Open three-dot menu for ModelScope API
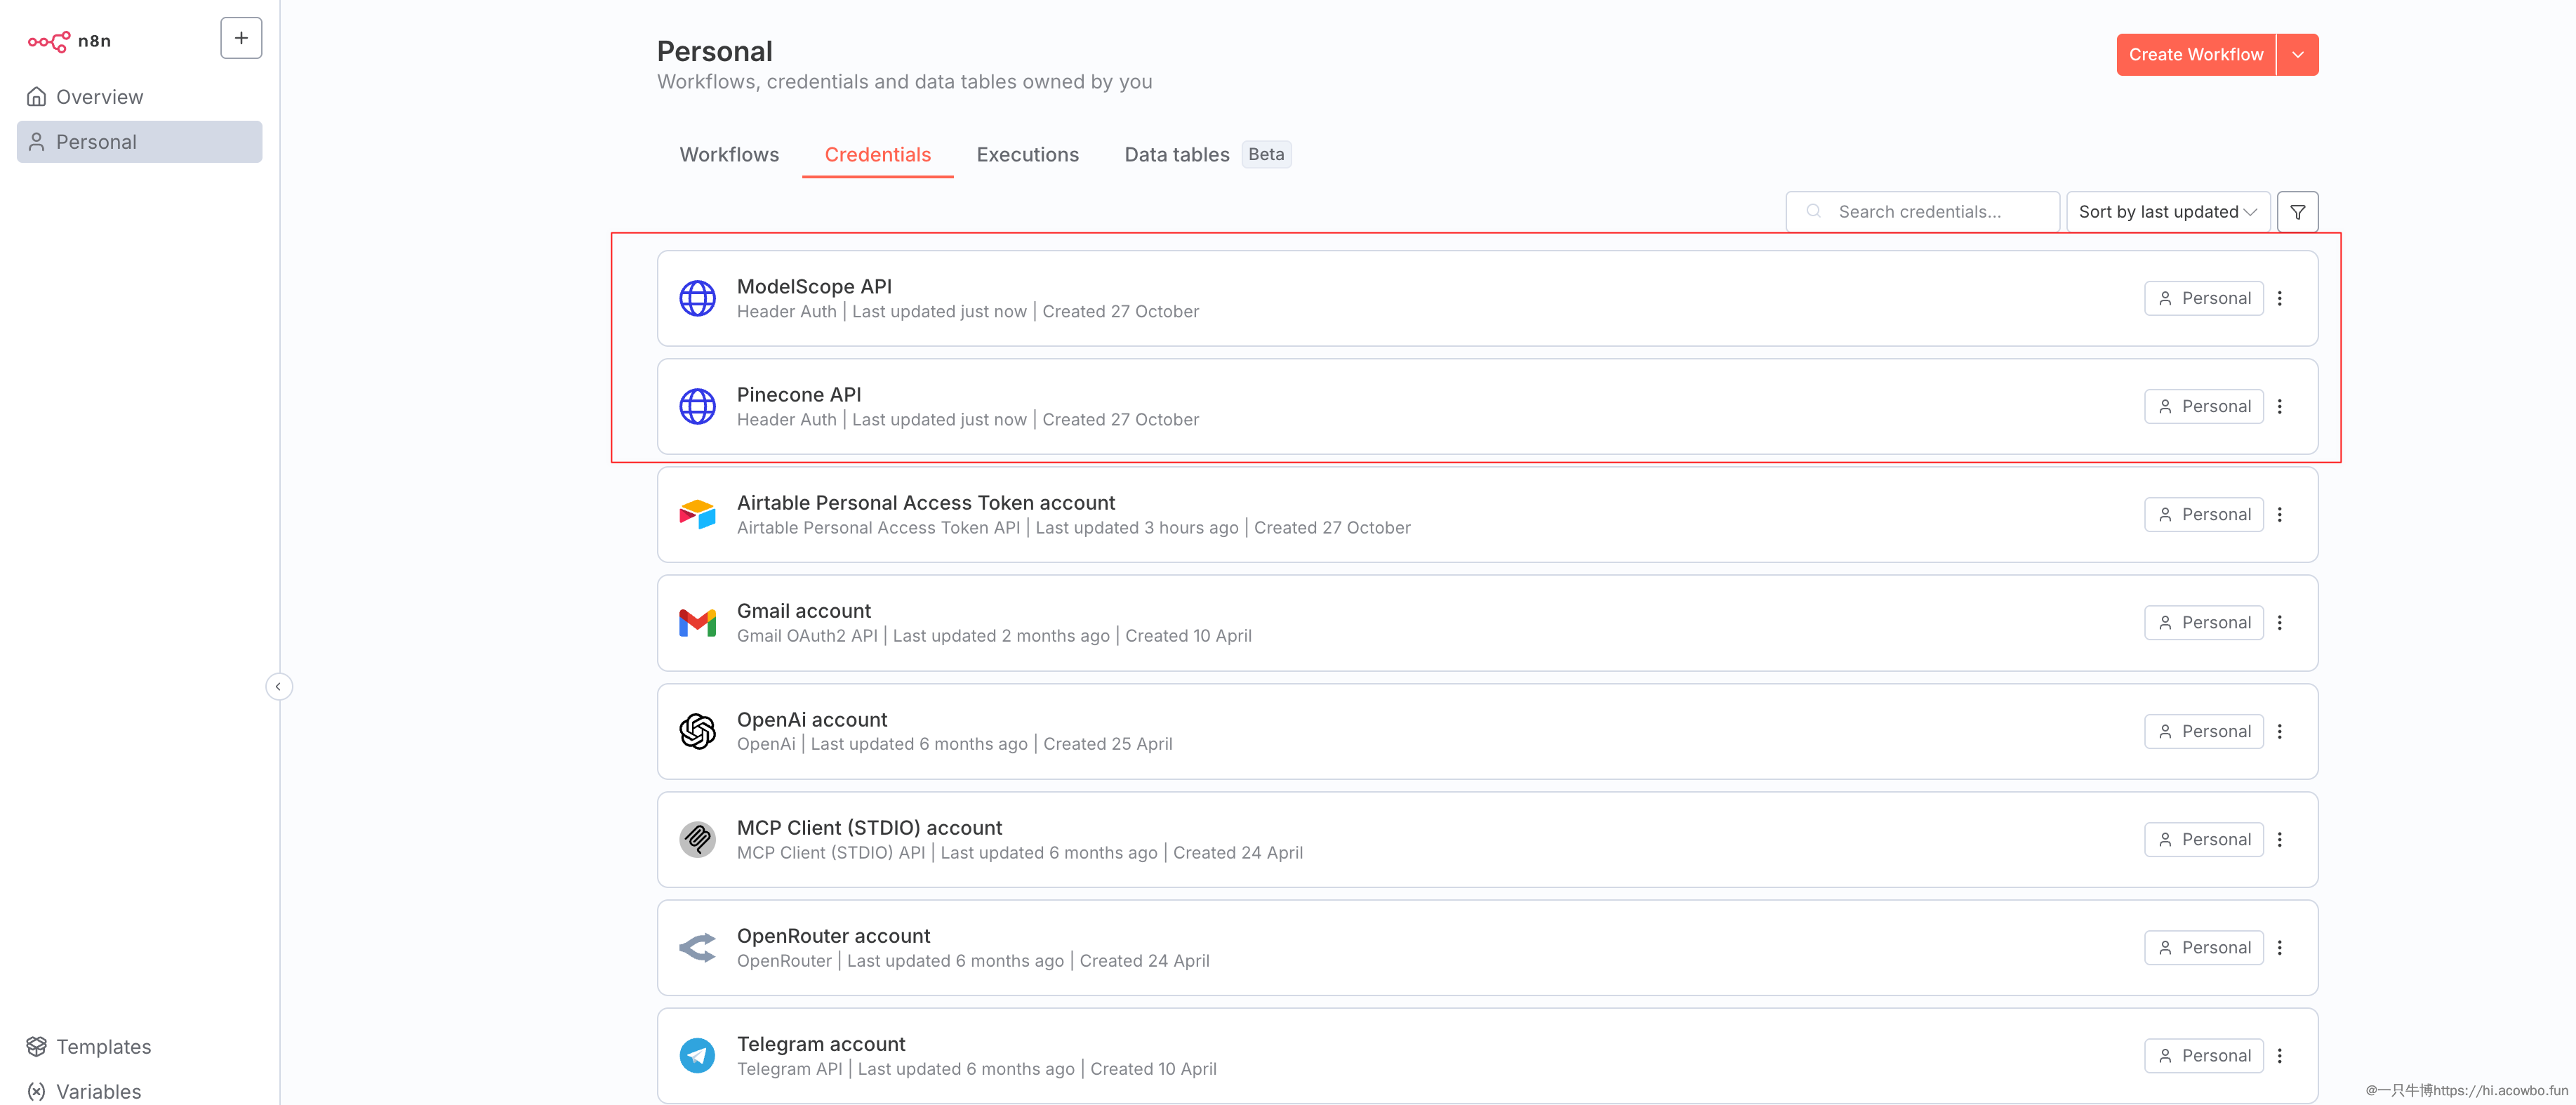Viewport: 2576px width, 1105px height. (2280, 298)
